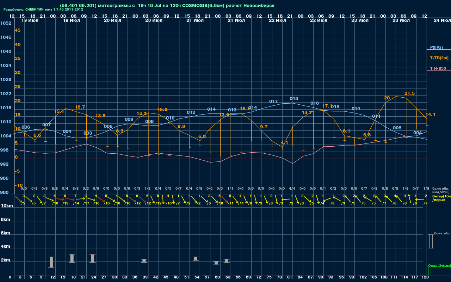The image size is (451, 282).
Task: Click the балл обл. ниж/общ label
Action: pyautogui.click(x=440, y=190)
